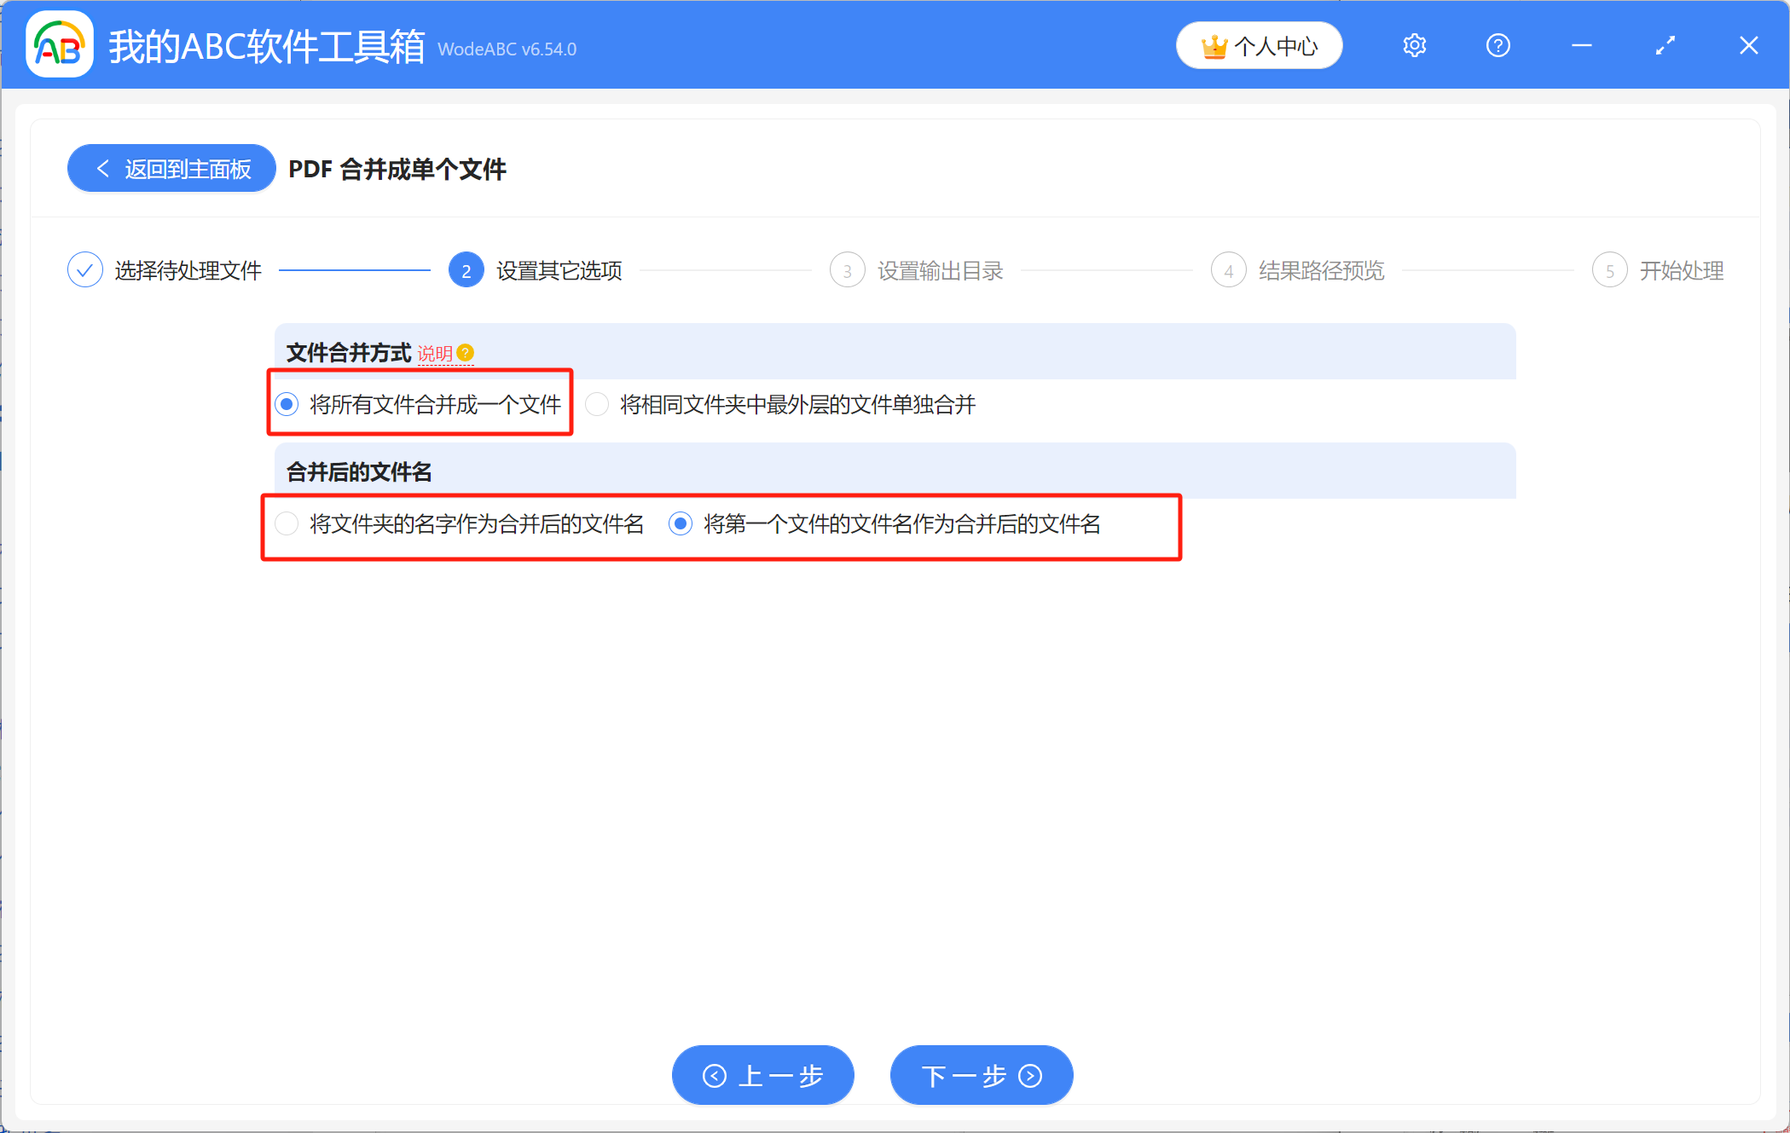1790x1133 pixels.
Task: Click the numbered circle 2 for 设置其它选项
Action: tap(466, 269)
